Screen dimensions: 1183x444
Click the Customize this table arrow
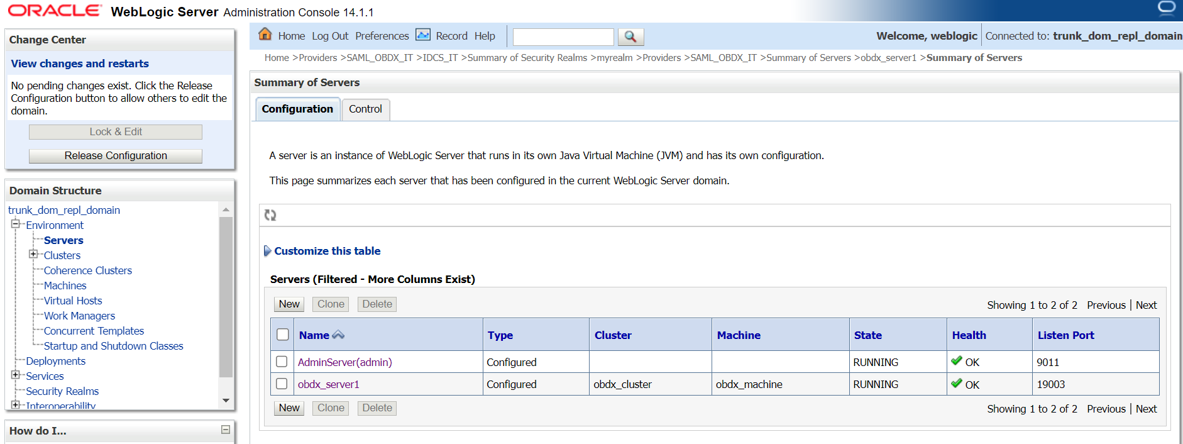tap(267, 251)
